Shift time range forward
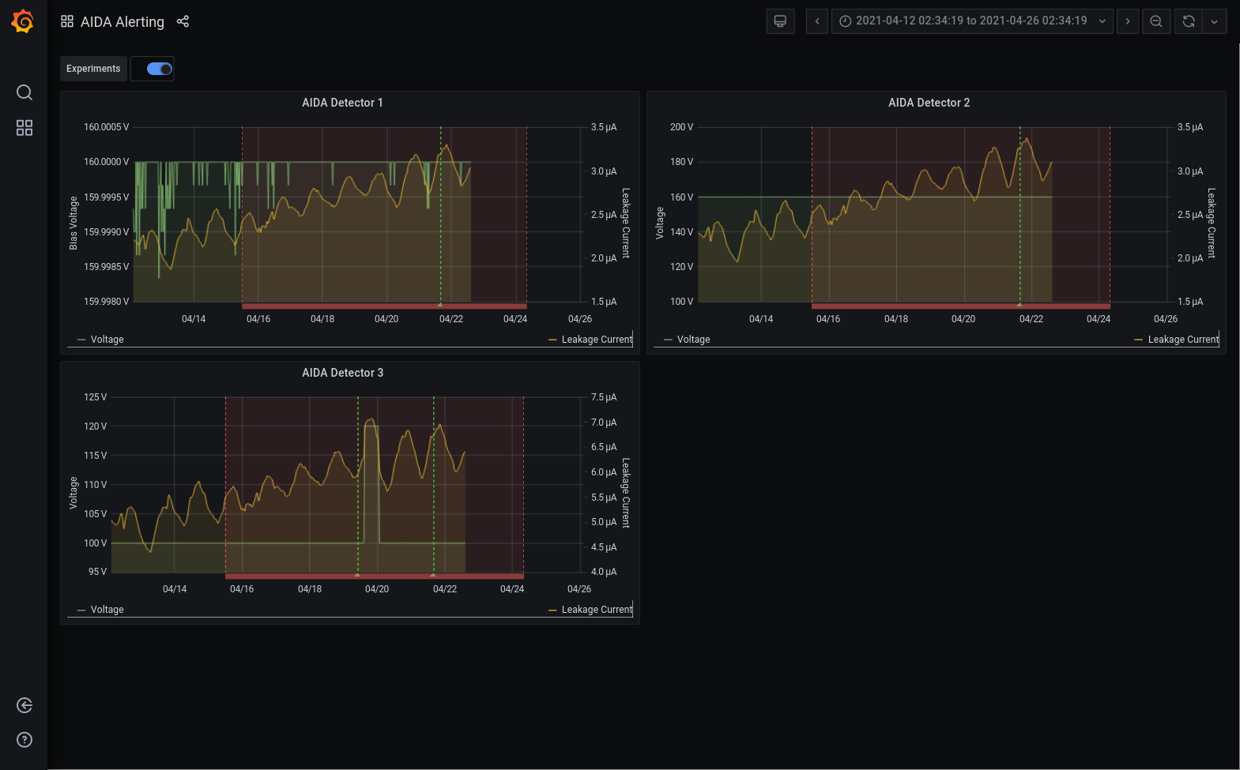The width and height of the screenshot is (1240, 770). click(x=1128, y=21)
